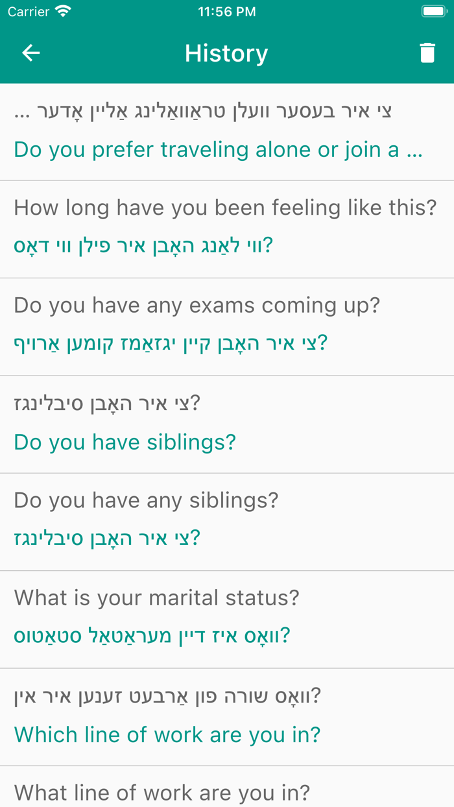Screen dimensions: 454x807
Task: Tap the Wi-Fi icon in the status bar
Action: [x=62, y=11]
